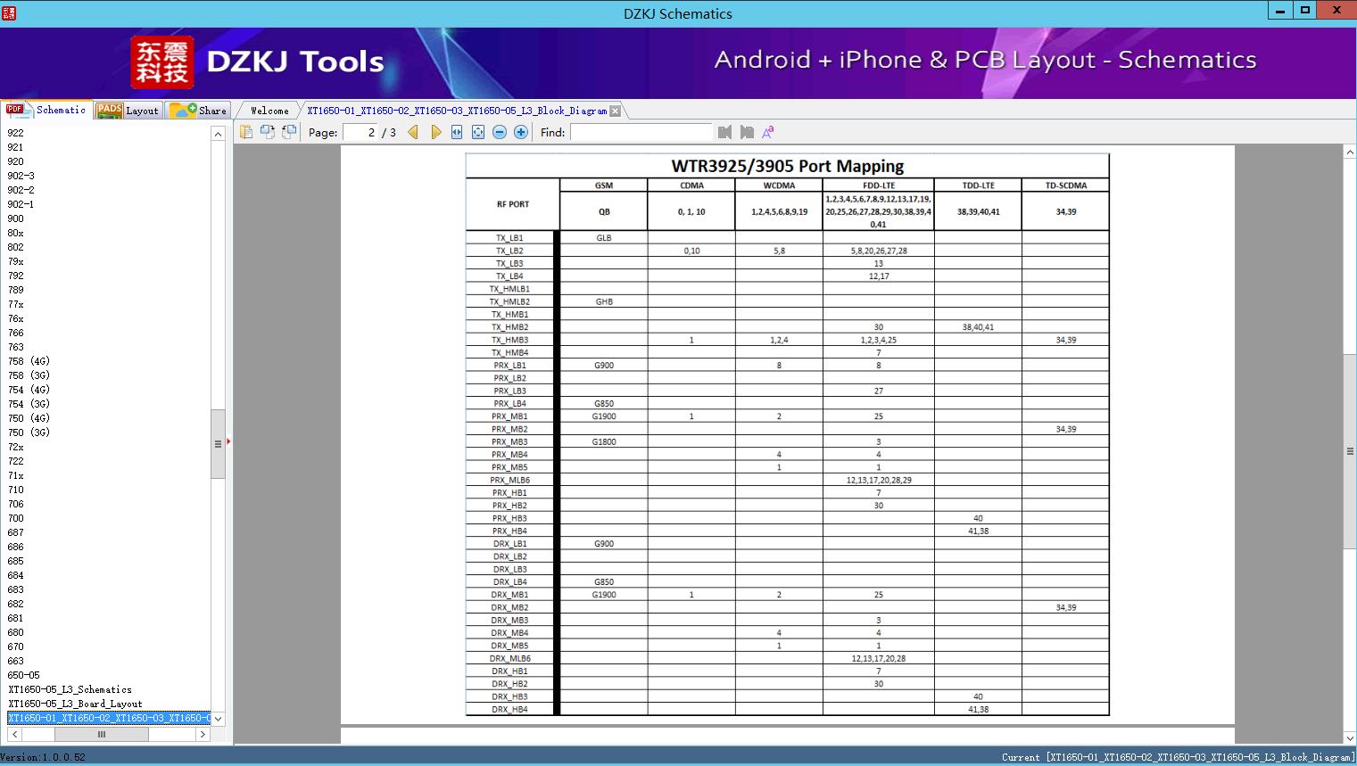Find next match icon
This screenshot has height=766, width=1357.
[747, 132]
